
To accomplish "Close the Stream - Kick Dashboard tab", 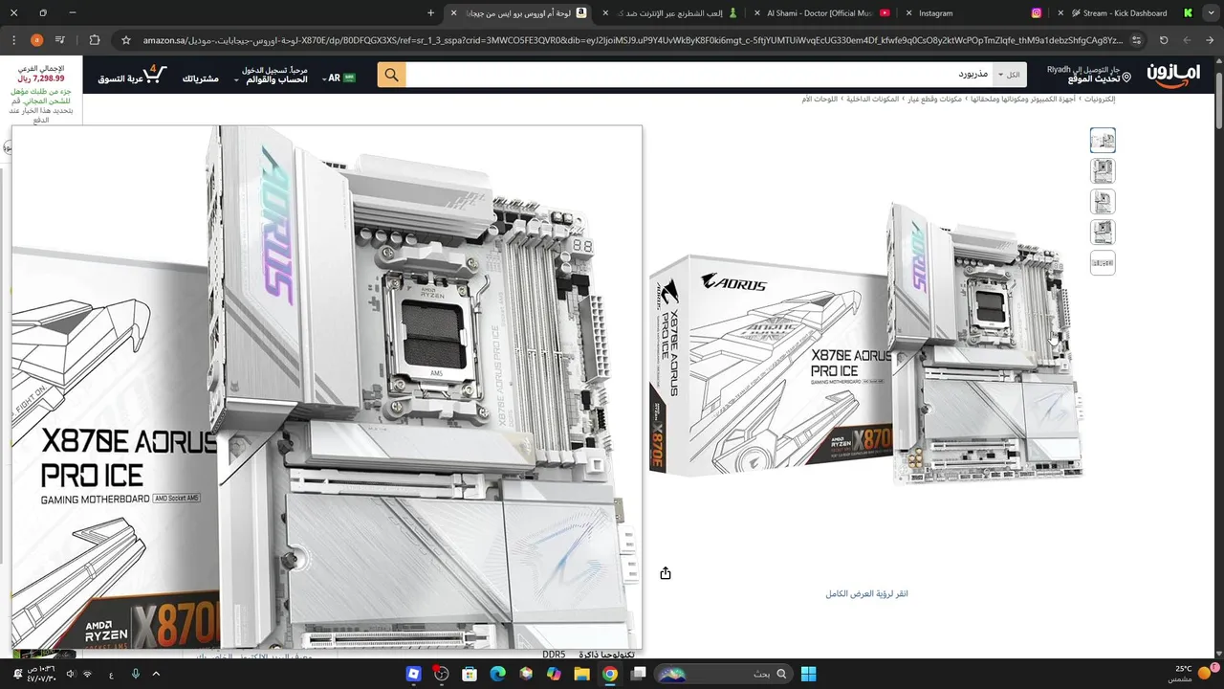I will (x=1060, y=13).
